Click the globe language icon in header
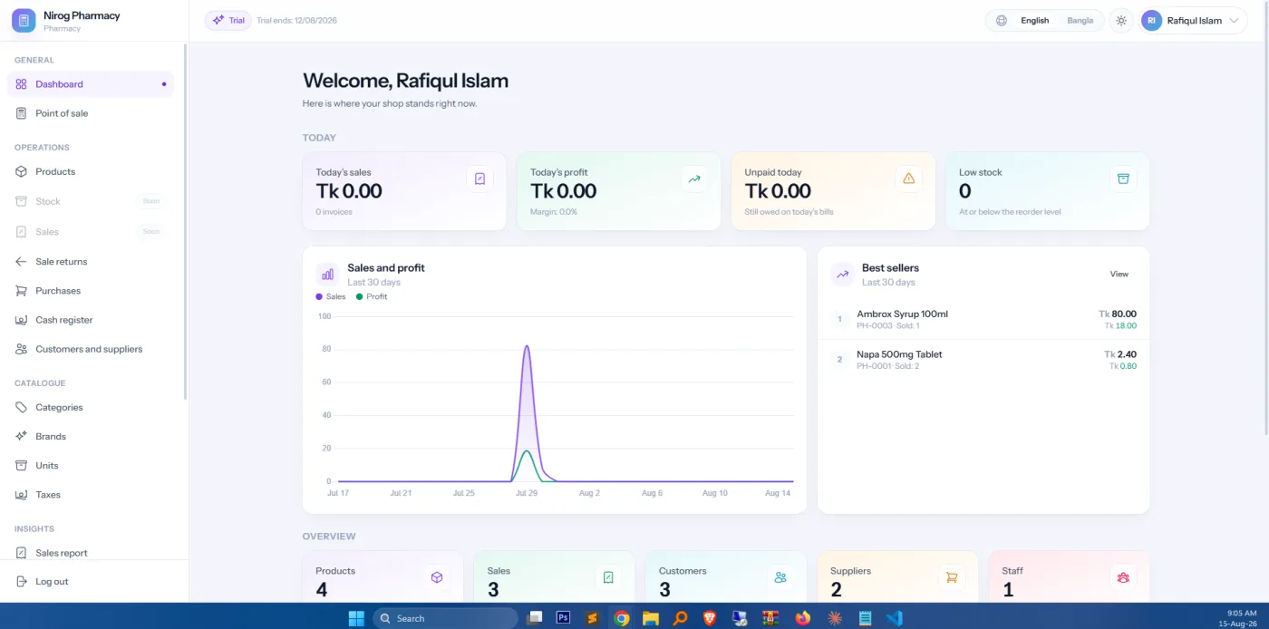The image size is (1269, 629). tap(1002, 21)
